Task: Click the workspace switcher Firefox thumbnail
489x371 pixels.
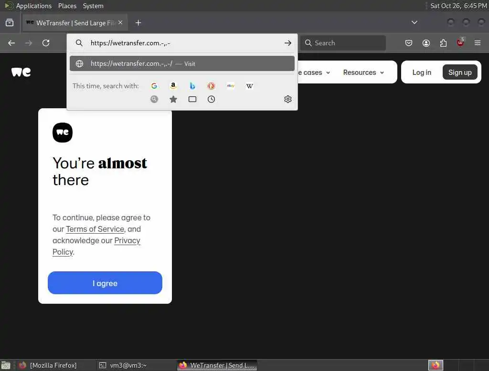Action: click(x=436, y=365)
